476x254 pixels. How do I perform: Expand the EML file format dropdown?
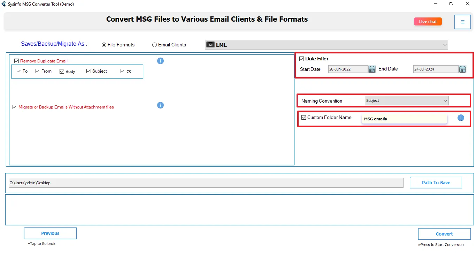[445, 45]
